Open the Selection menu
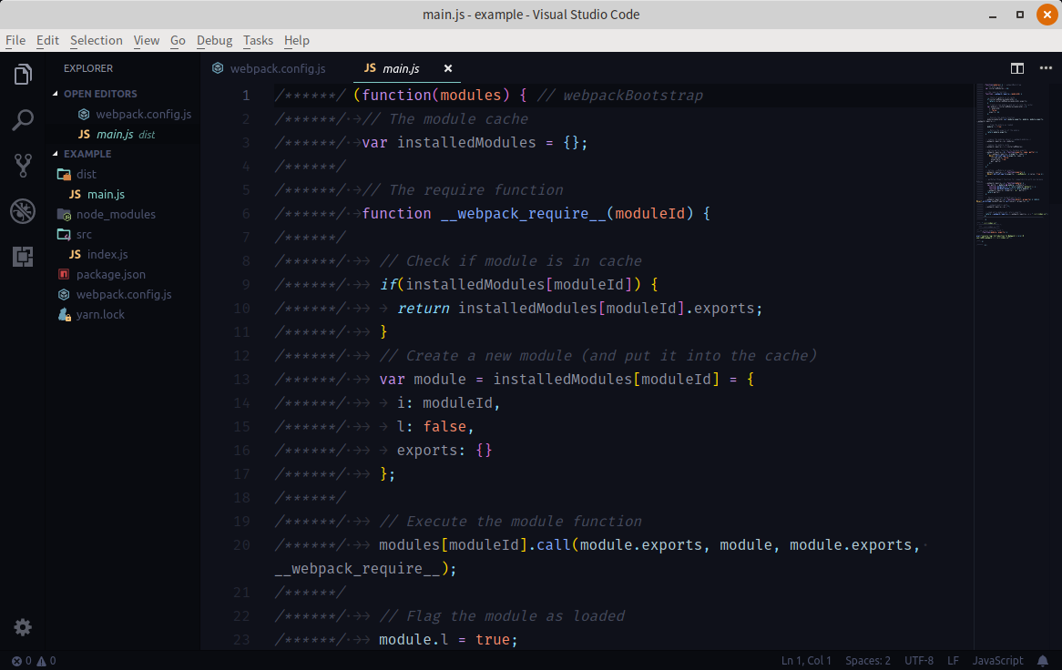Image resolution: width=1062 pixels, height=670 pixels. 97,41
